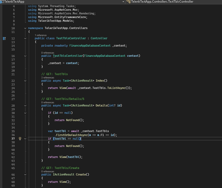This screenshot has height=188, width=222.
Task: Collapse the TestTblsController class definition
Action: [x=25, y=38]
